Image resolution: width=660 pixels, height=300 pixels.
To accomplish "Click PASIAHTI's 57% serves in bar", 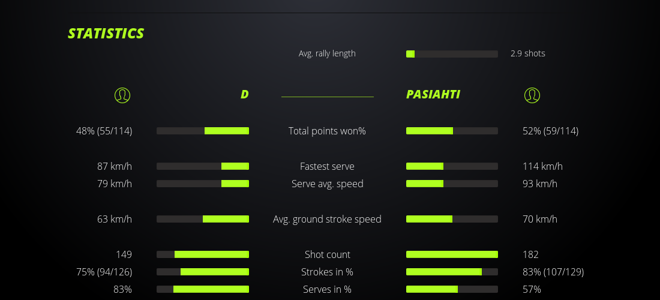I will [x=452, y=289].
